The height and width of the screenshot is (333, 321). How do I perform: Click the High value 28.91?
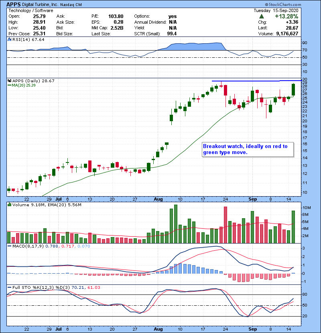coord(39,22)
